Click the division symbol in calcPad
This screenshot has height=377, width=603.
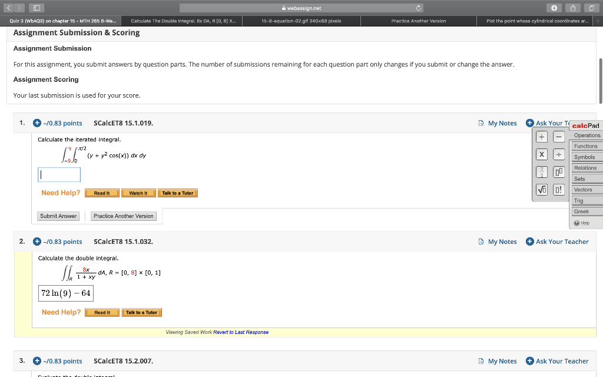coord(558,154)
